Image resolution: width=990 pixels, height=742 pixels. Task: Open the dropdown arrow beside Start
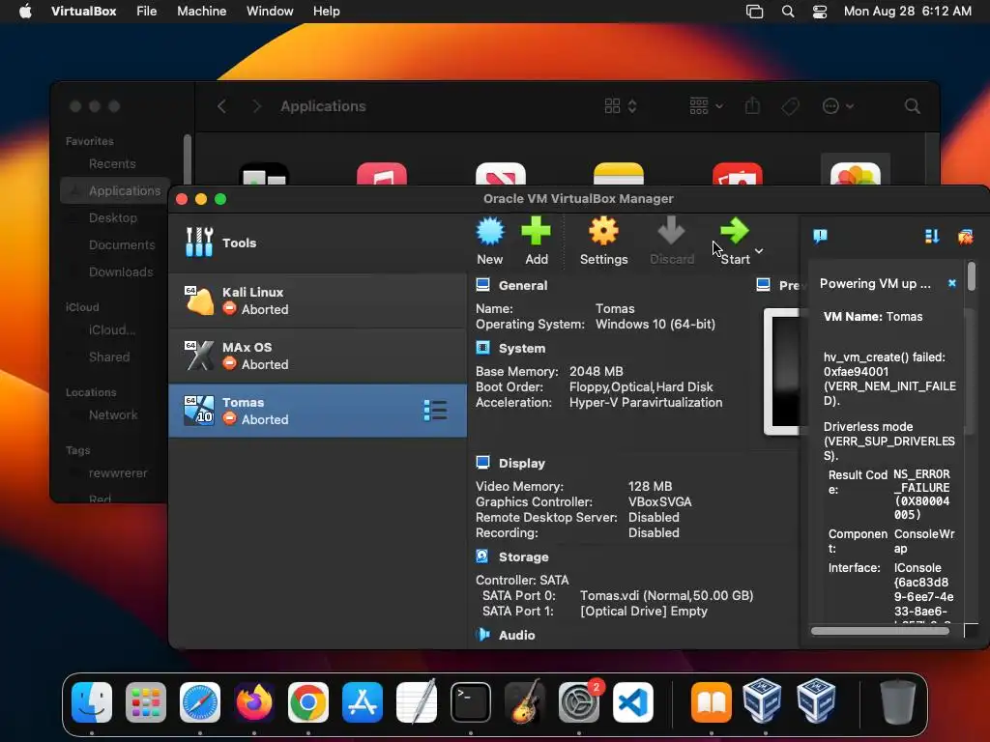(x=759, y=251)
